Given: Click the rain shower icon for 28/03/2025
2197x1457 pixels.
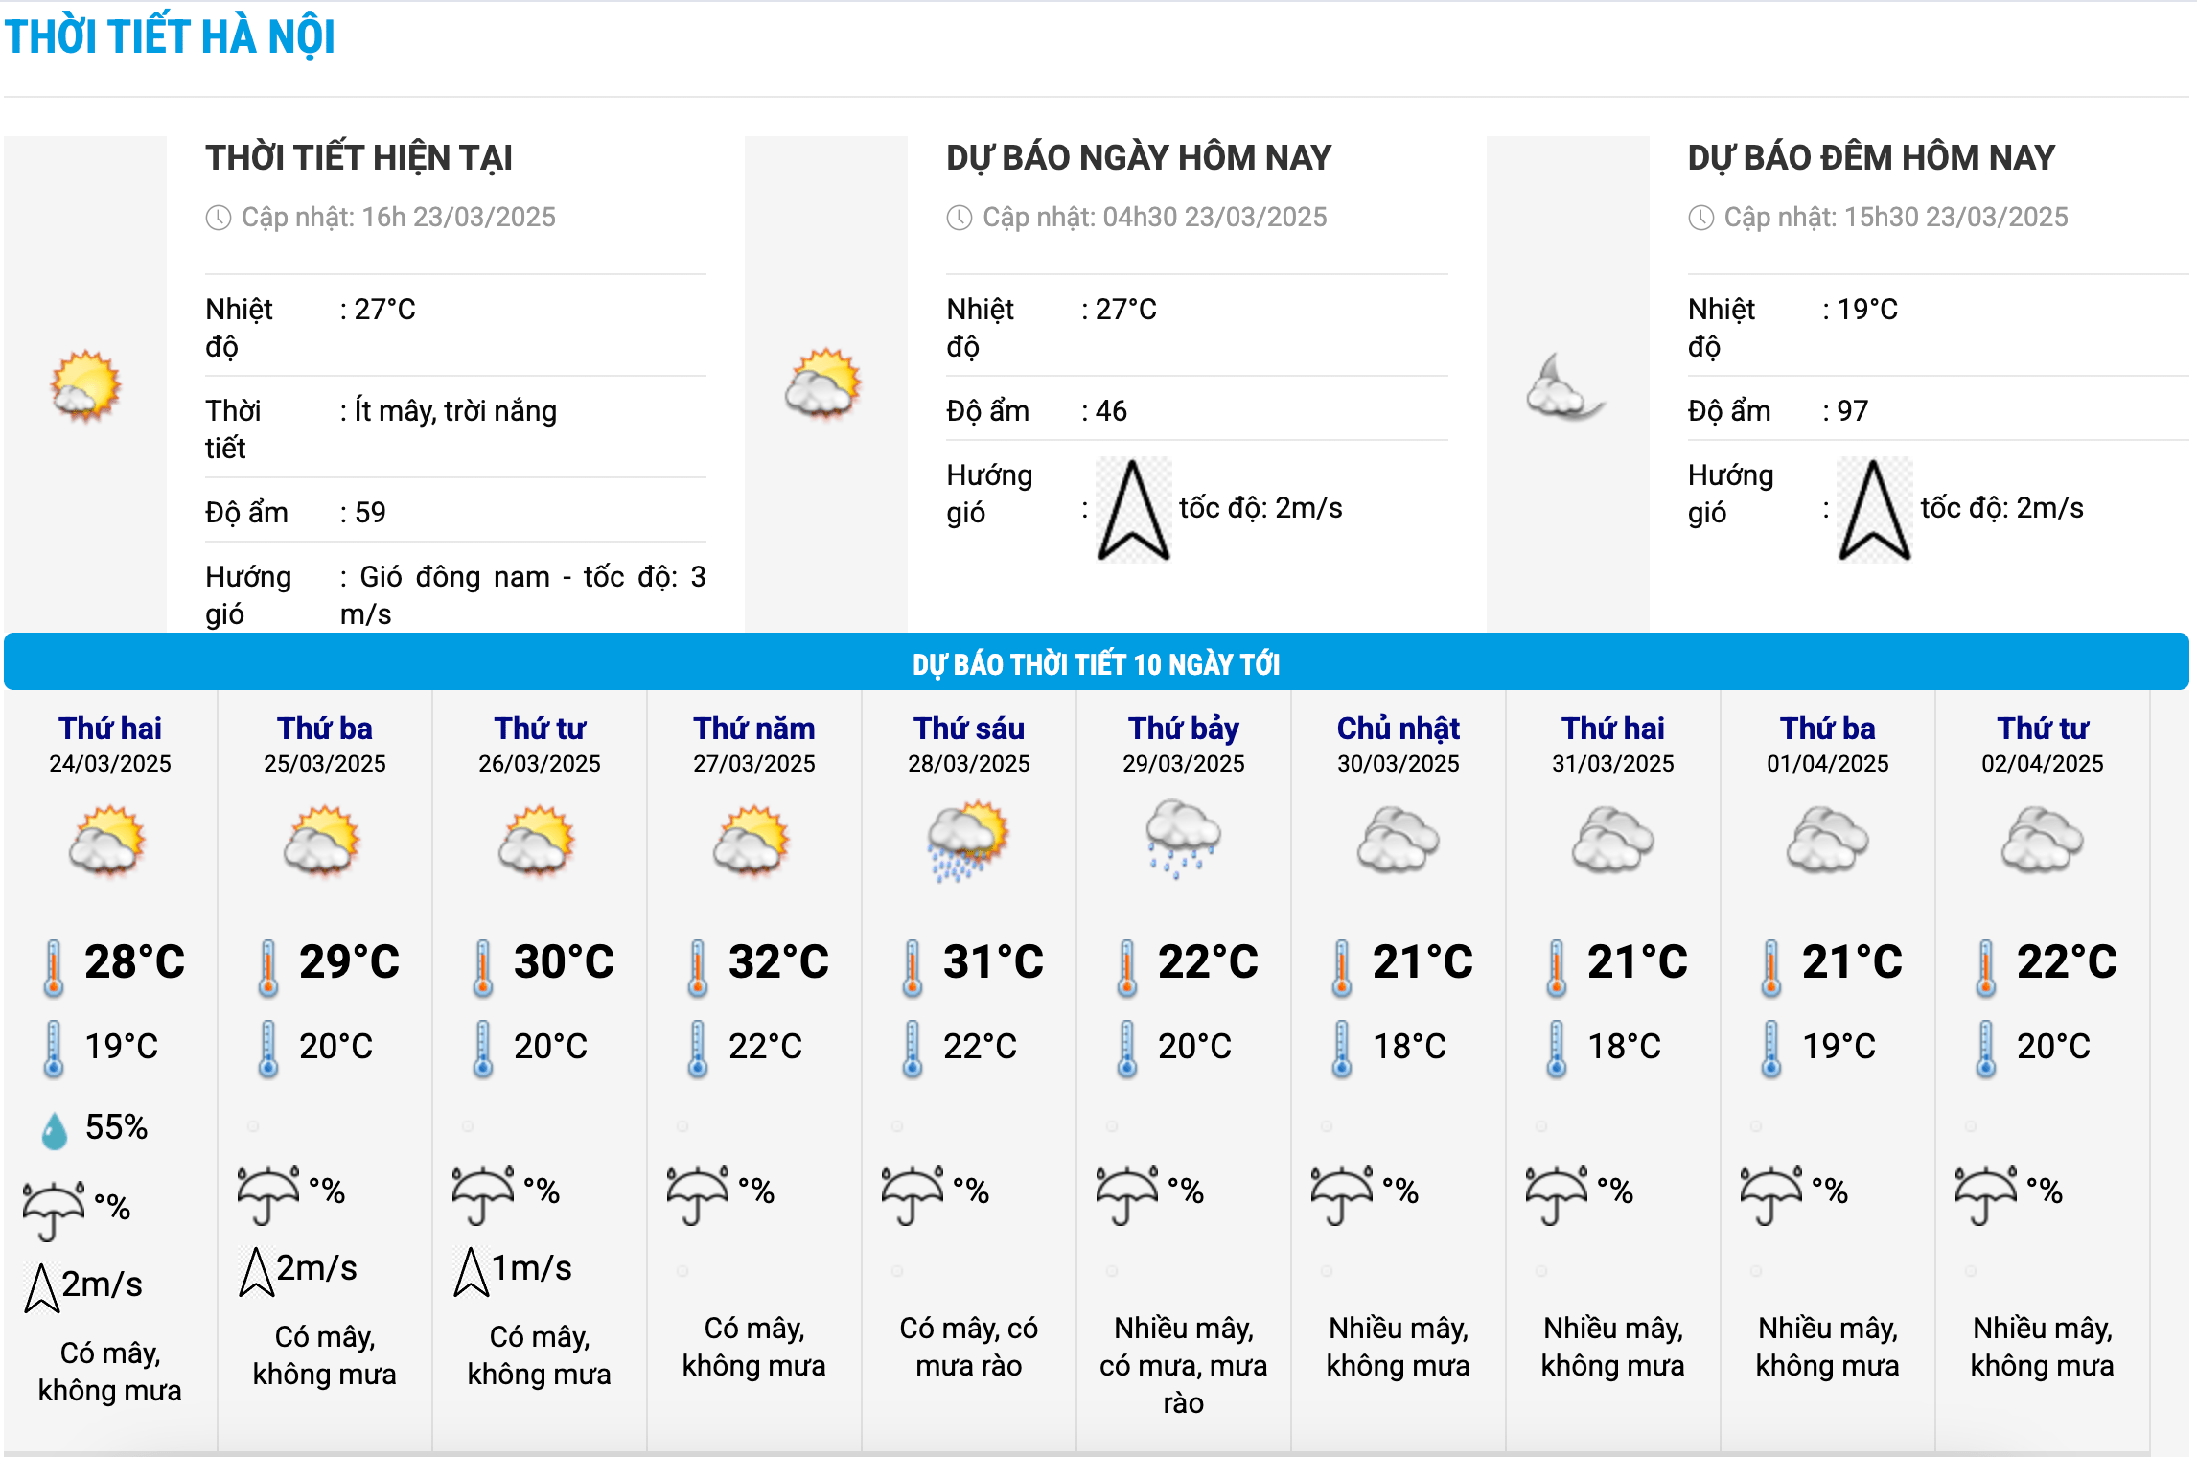Looking at the screenshot, I should pyautogui.click(x=968, y=841).
